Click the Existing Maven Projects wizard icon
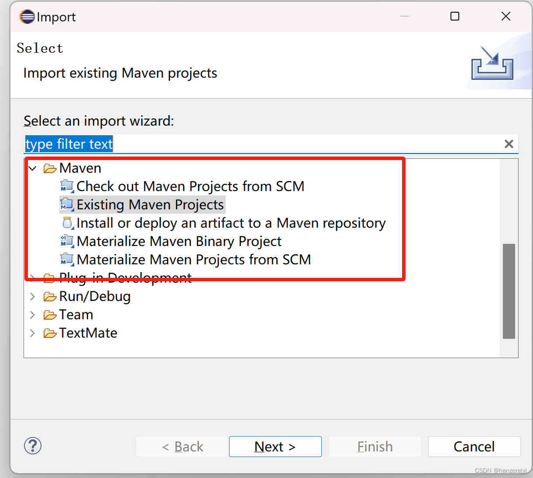This screenshot has height=478, width=533. tap(67, 205)
